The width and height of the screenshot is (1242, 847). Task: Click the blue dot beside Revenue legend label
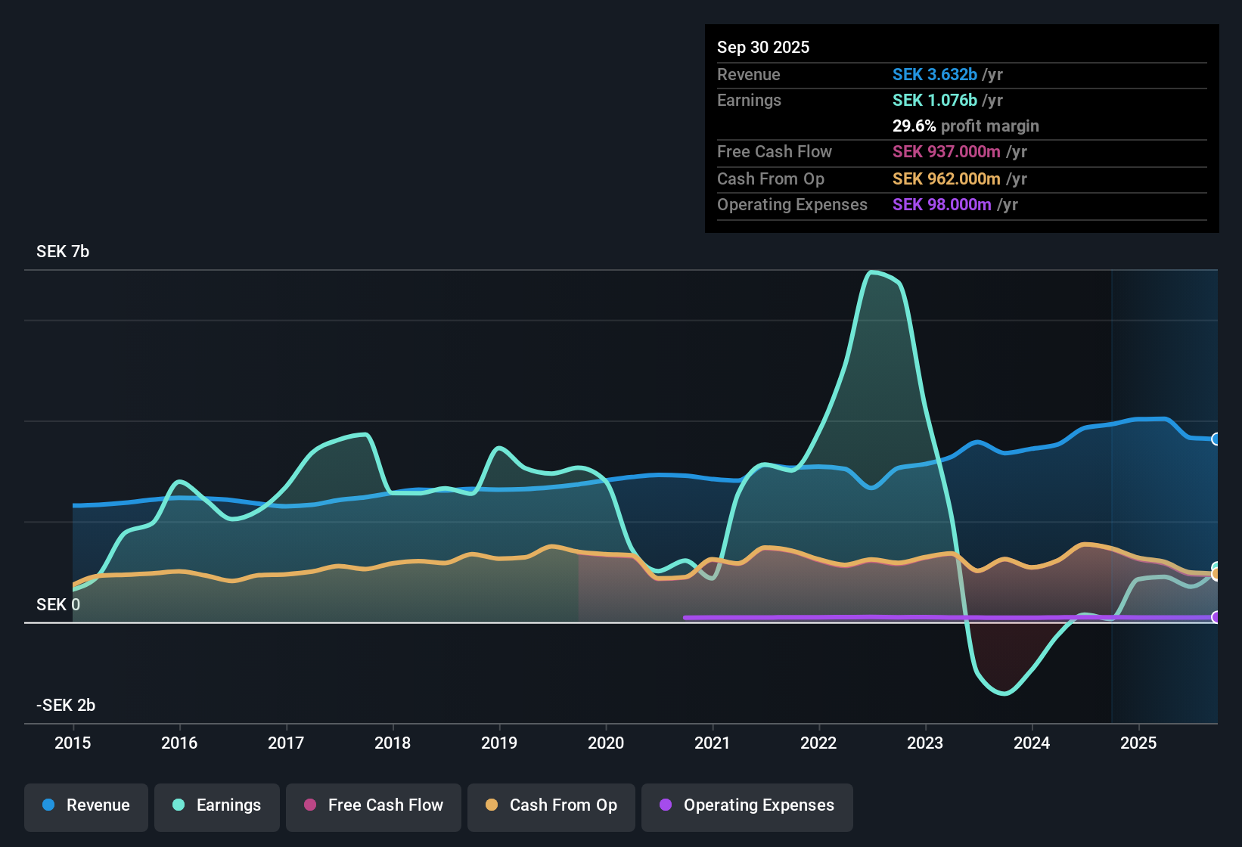tap(48, 805)
